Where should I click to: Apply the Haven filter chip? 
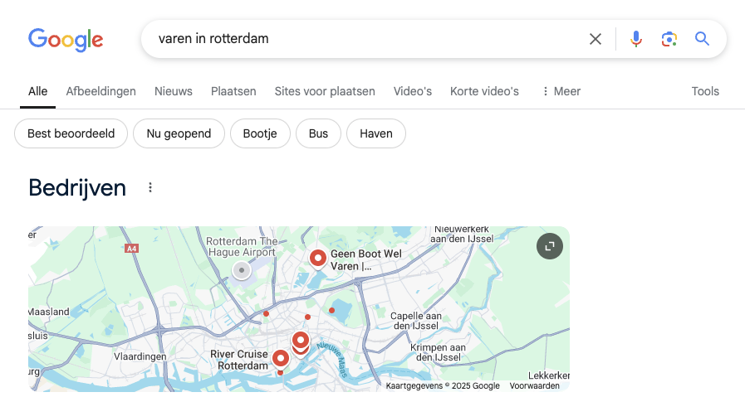pos(376,133)
